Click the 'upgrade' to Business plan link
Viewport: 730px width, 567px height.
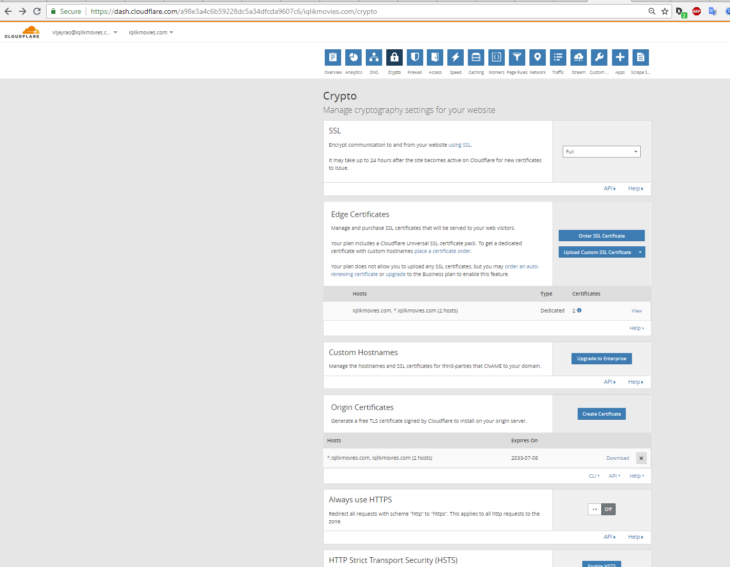(396, 275)
